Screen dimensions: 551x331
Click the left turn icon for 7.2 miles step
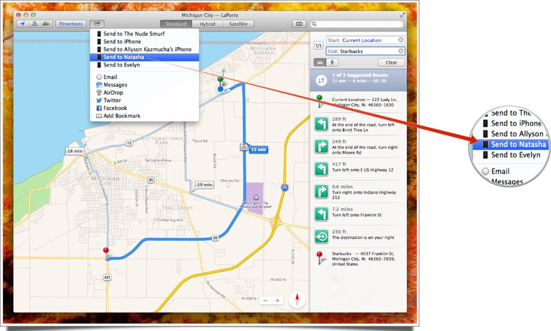[321, 214]
